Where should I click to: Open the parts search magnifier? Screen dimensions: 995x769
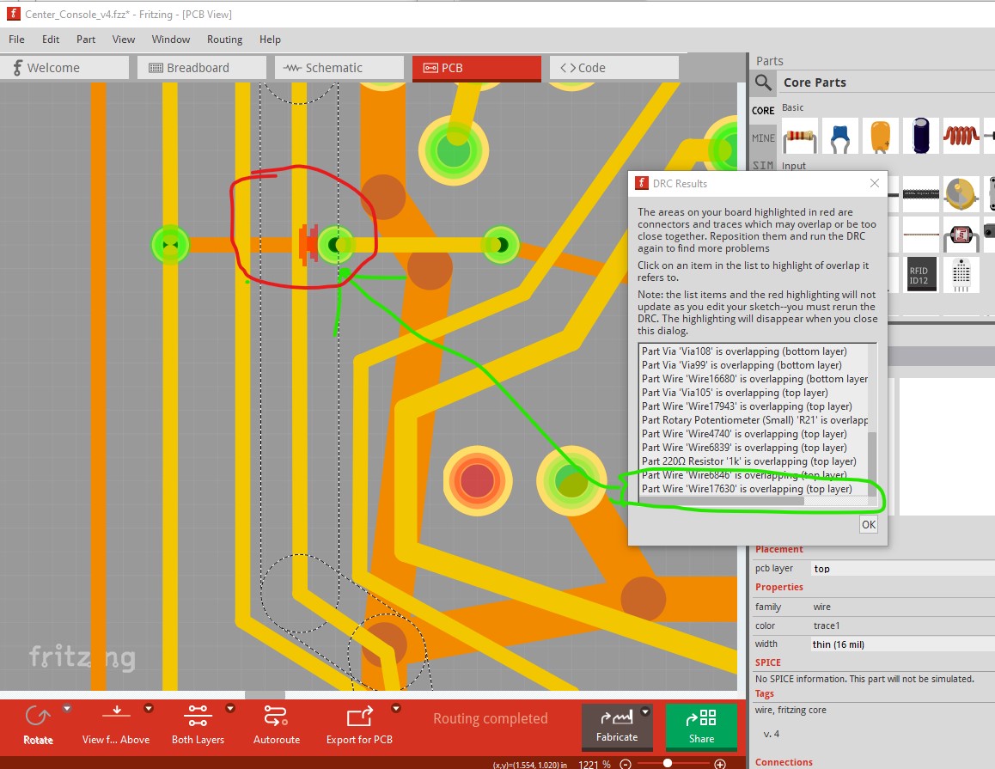(763, 82)
